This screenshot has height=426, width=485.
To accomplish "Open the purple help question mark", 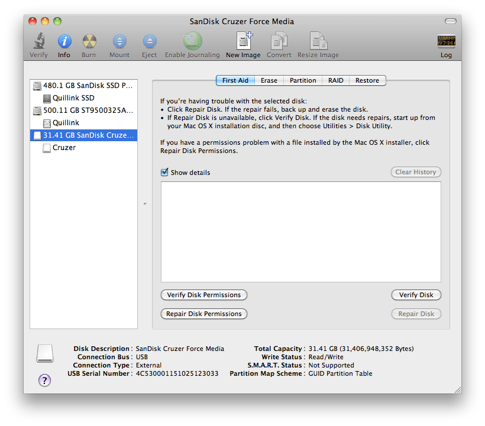I will [44, 380].
